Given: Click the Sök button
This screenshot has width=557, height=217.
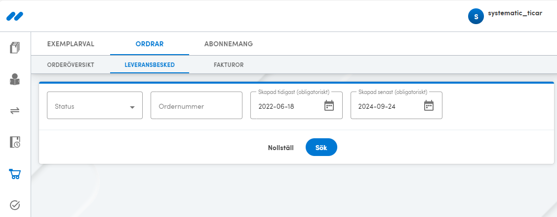Looking at the screenshot, I should point(321,147).
